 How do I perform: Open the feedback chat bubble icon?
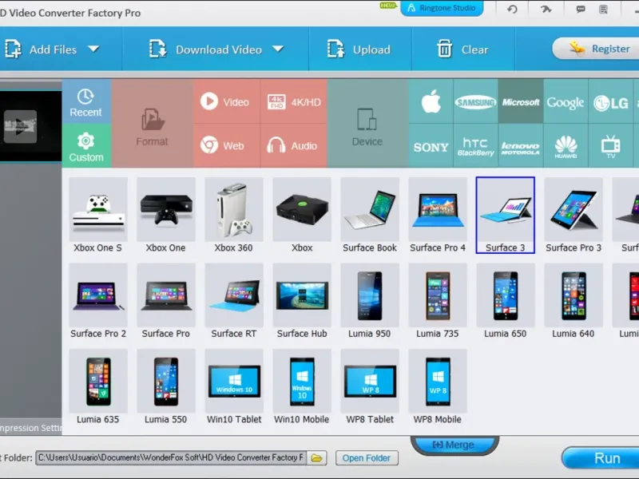[x=581, y=9]
